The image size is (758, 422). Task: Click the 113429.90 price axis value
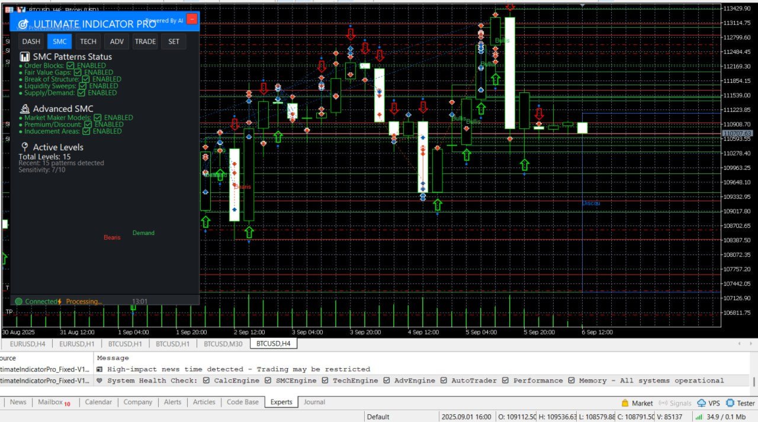click(737, 8)
